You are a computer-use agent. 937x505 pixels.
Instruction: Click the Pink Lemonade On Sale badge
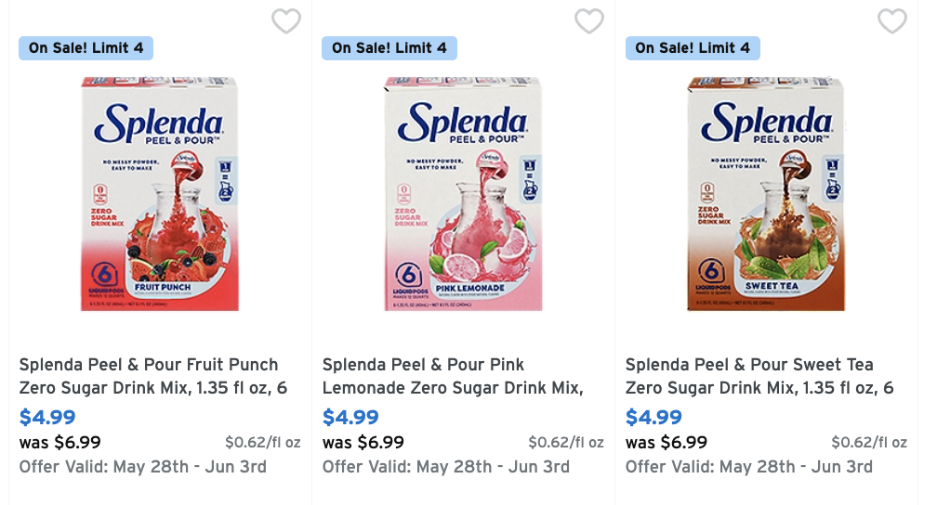[x=389, y=48]
